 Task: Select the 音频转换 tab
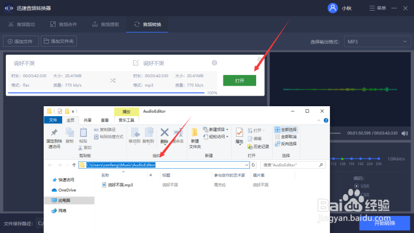click(148, 25)
